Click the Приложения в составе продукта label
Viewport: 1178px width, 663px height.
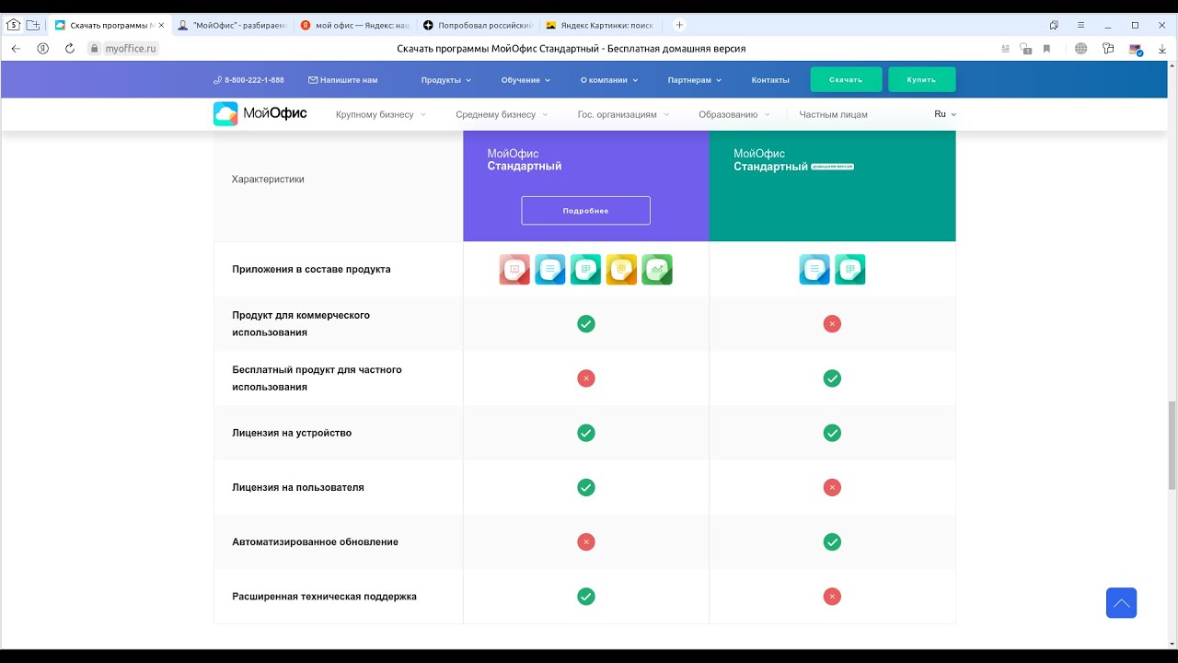[x=311, y=270]
